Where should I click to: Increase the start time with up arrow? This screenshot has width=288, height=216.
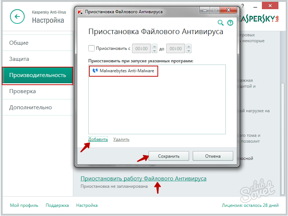pyautogui.click(x=154, y=46)
